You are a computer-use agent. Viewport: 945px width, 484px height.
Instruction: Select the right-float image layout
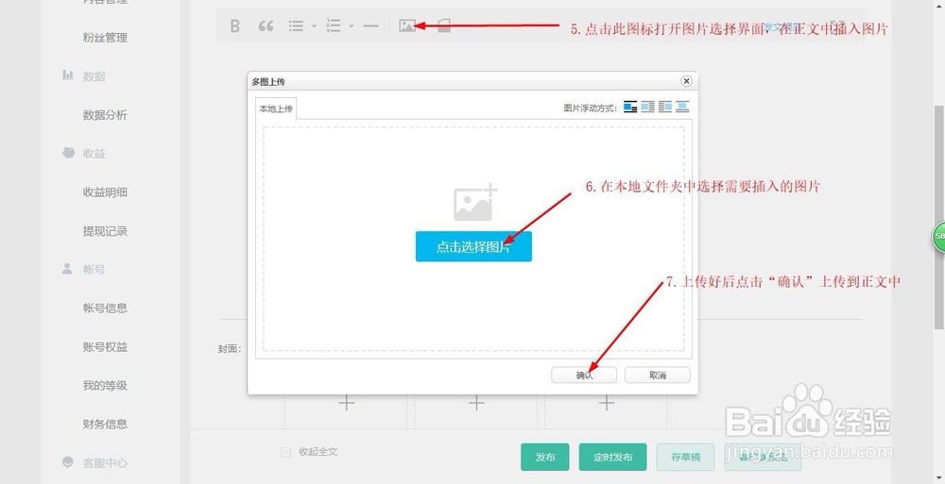click(665, 108)
